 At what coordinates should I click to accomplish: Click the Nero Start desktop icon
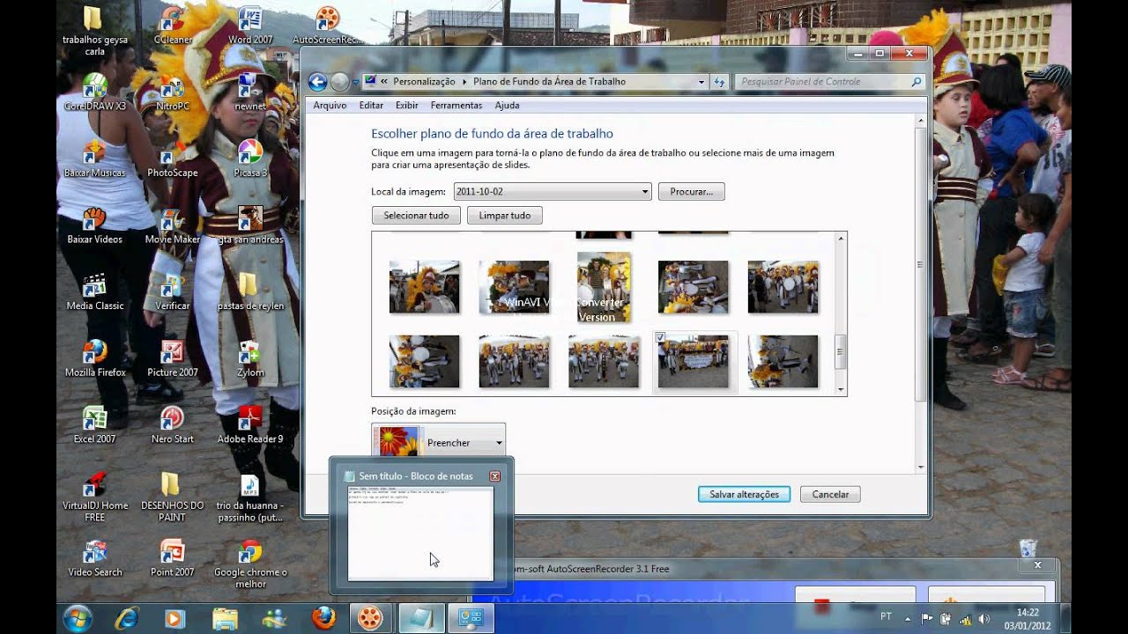click(x=172, y=424)
